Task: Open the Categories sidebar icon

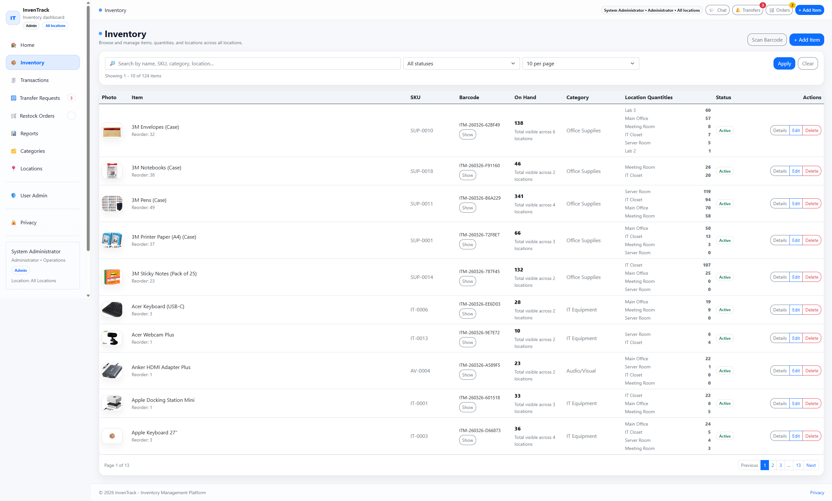Action: pos(14,151)
